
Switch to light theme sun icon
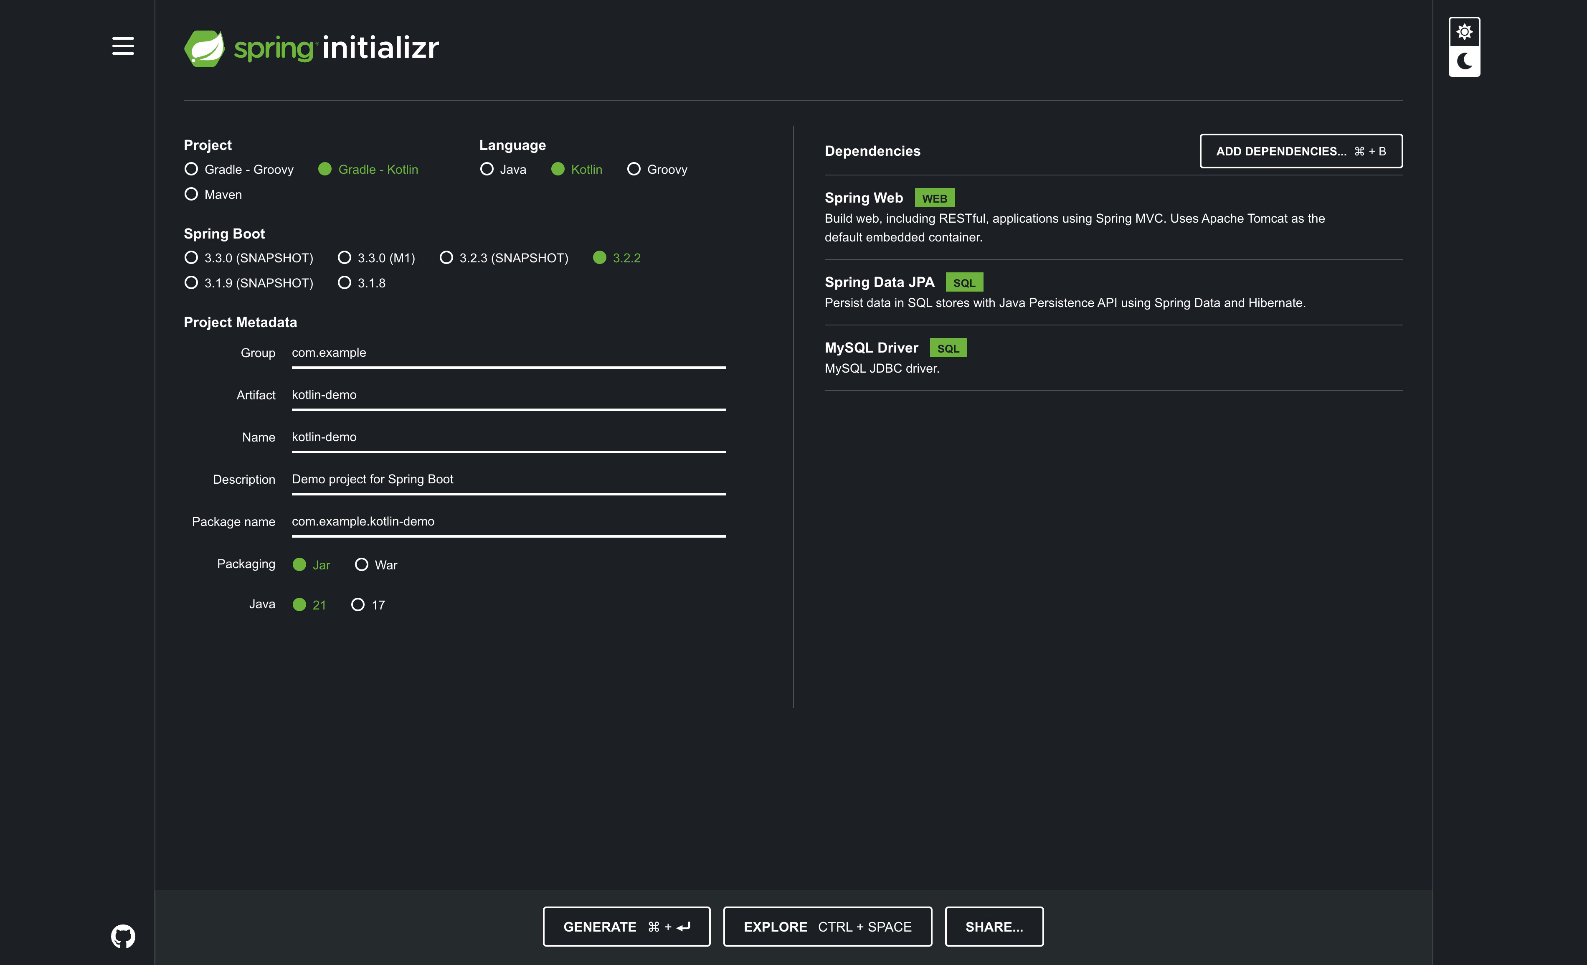click(x=1464, y=32)
